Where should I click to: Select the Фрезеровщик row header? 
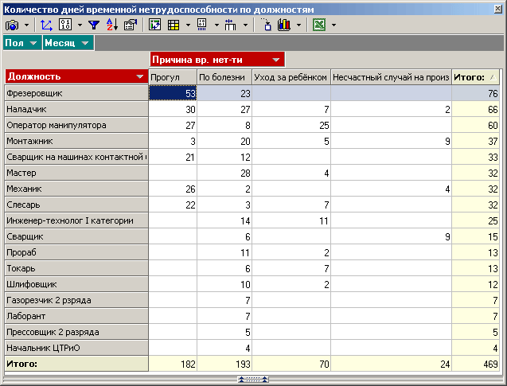pyautogui.click(x=76, y=93)
